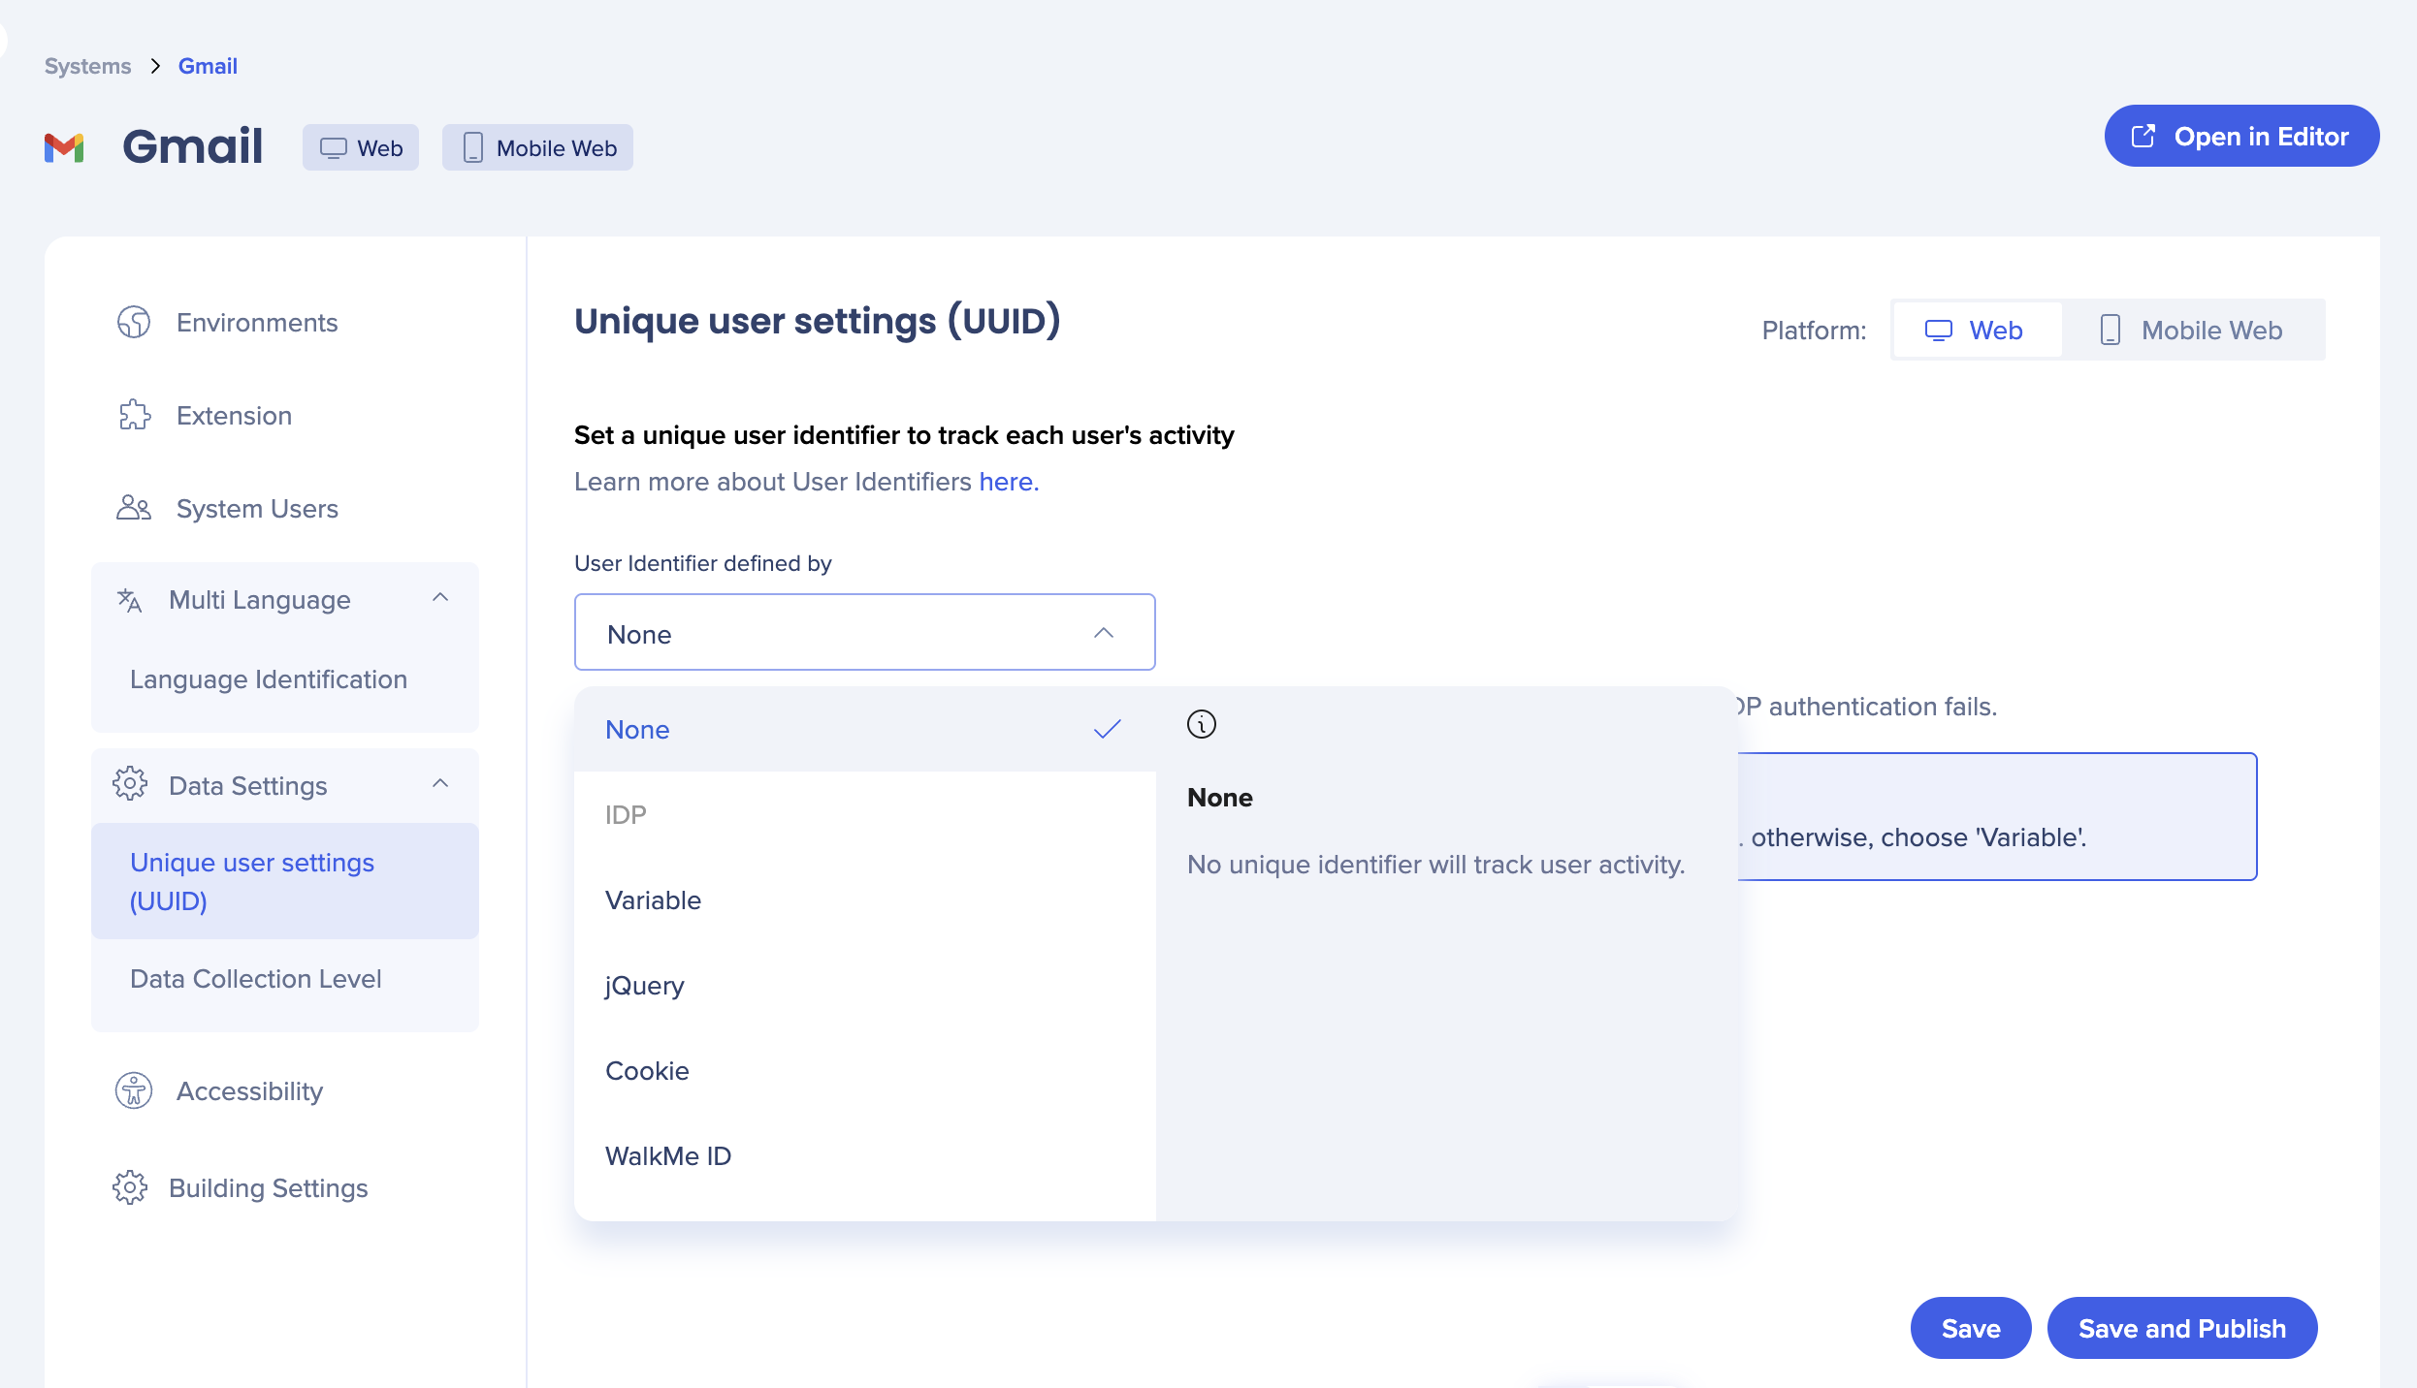Viewport: 2417px width, 1388px height.
Task: Go to Systems breadcrumb
Action: (87, 66)
